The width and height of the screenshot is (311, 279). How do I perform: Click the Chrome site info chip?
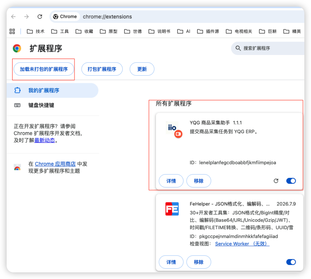click(65, 17)
